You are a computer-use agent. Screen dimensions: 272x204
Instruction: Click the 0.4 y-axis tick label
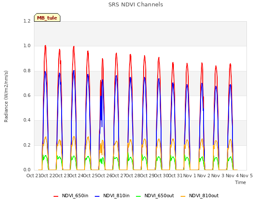coord(27,120)
